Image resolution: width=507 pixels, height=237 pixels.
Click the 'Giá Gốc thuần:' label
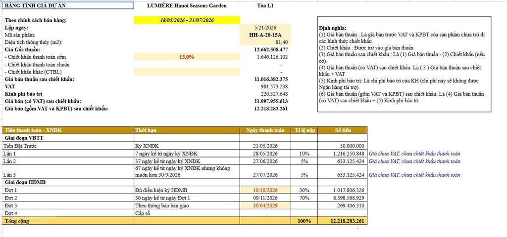click(x=23, y=50)
